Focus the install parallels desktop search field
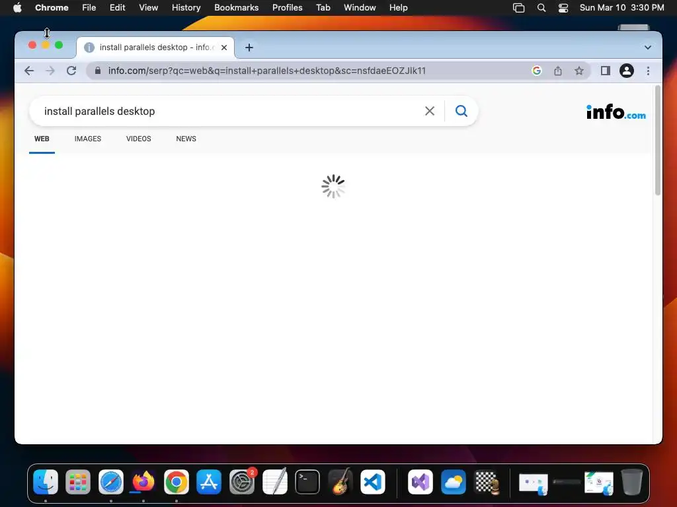Image resolution: width=677 pixels, height=507 pixels. click(229, 111)
